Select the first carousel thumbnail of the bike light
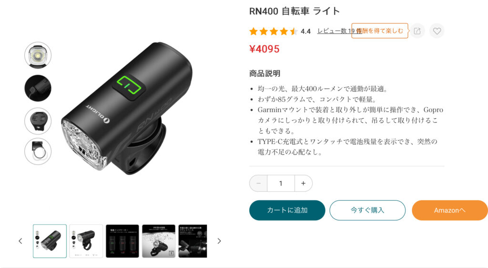The height and width of the screenshot is (268, 488). tap(50, 241)
